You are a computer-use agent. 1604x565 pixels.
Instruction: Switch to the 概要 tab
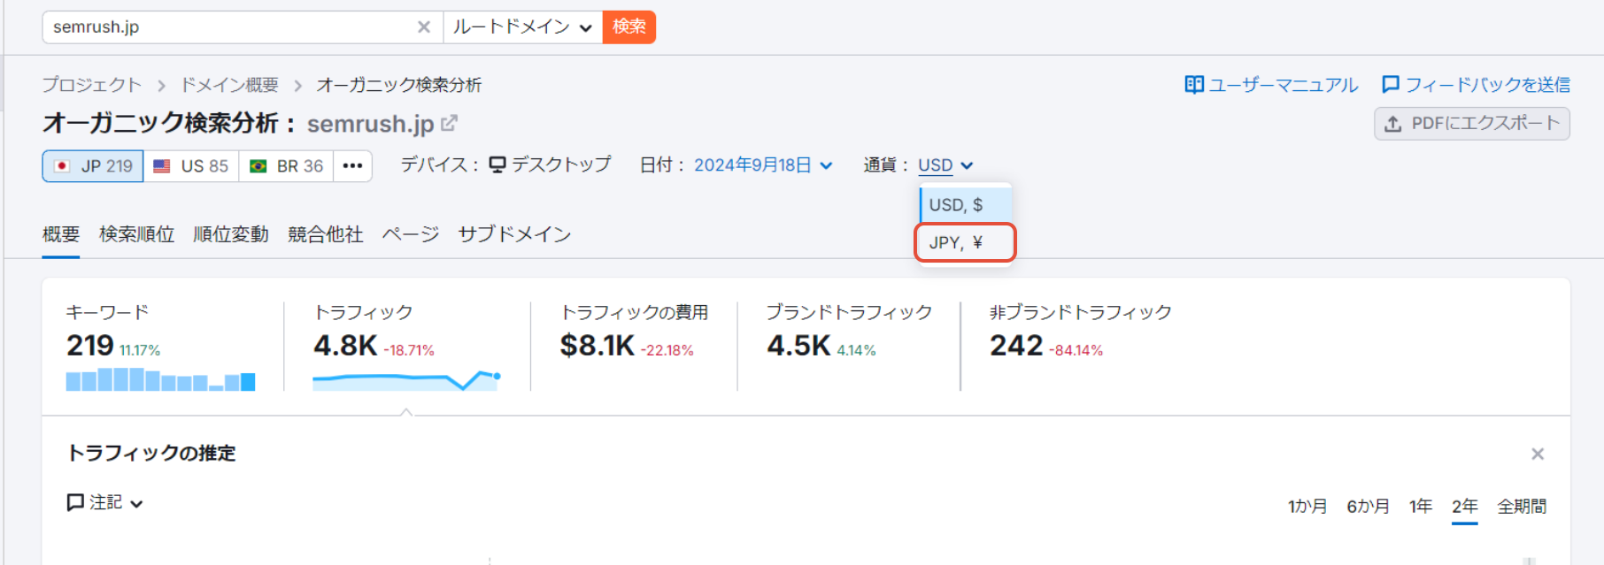click(x=61, y=234)
